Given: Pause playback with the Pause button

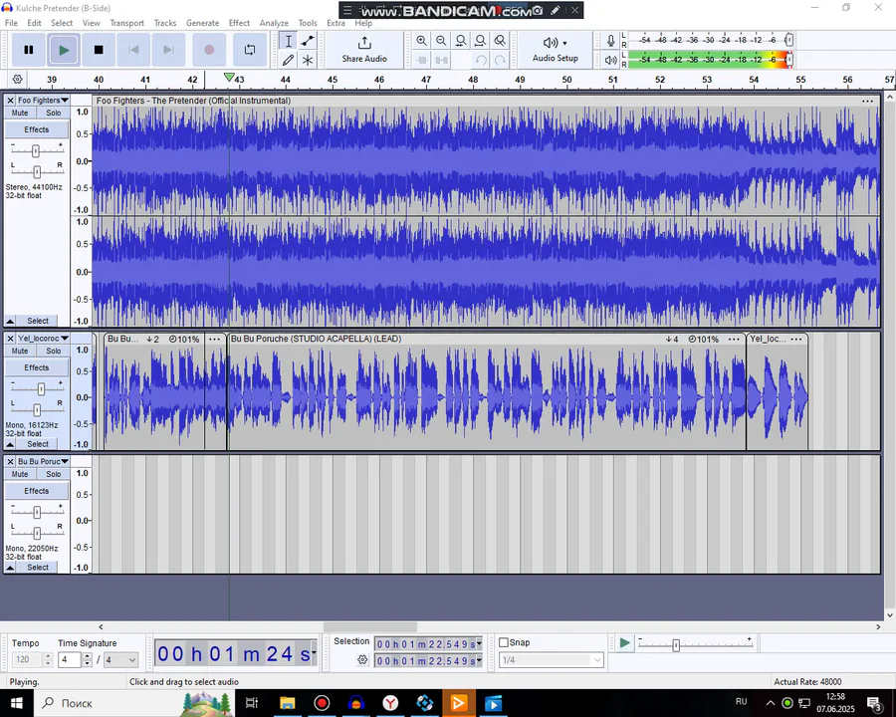Looking at the screenshot, I should (29, 50).
